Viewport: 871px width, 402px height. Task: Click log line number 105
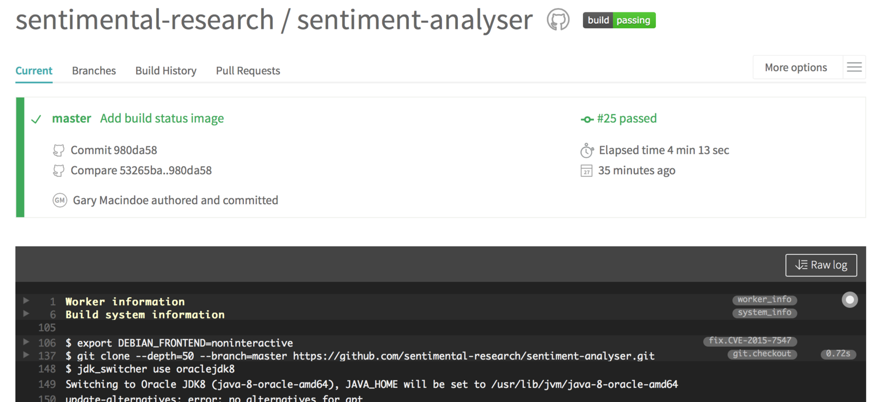tap(47, 328)
